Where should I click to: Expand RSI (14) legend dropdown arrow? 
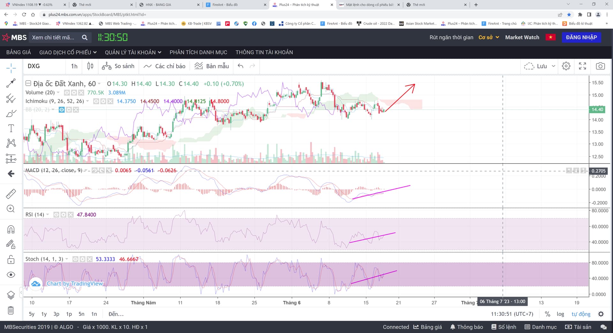48,215
